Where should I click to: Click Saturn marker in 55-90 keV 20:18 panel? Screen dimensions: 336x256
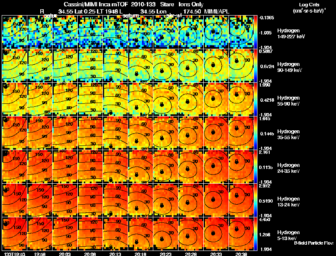click(136, 107)
